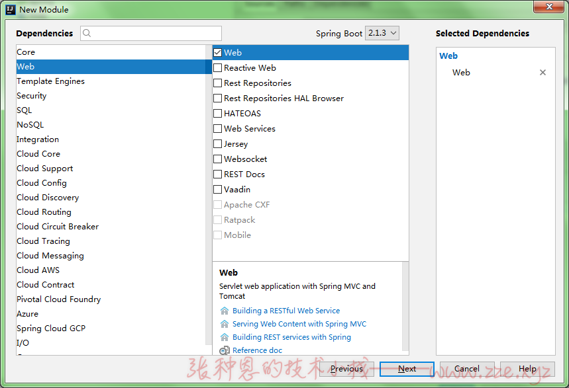Select the Jersey checkbox
The height and width of the screenshot is (388, 569).
click(x=218, y=144)
